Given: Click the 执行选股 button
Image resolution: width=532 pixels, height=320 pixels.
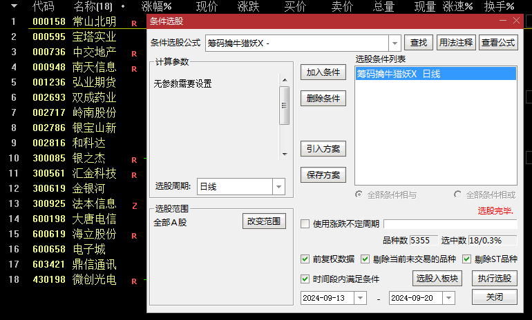Looking at the screenshot, I should pos(494,279).
